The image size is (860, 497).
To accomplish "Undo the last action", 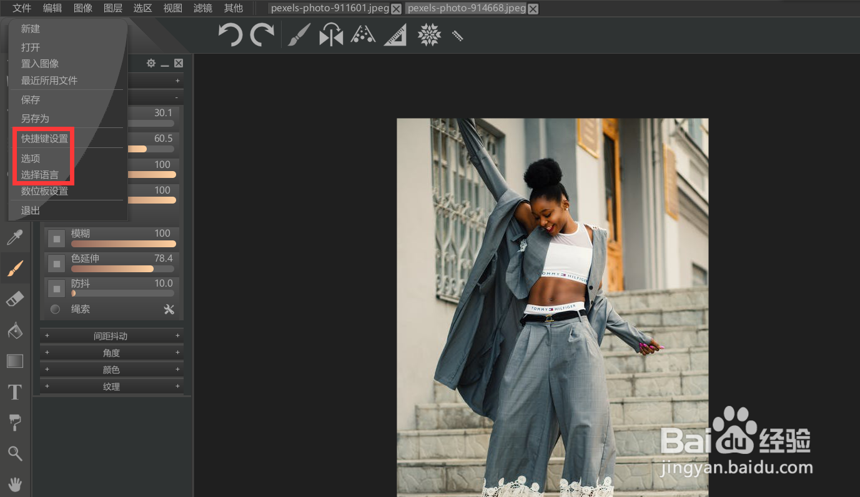I will click(230, 35).
